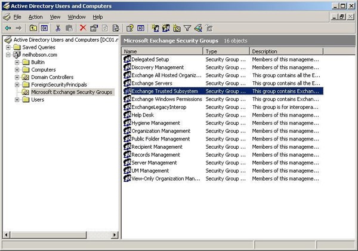Screen dimensions: 358x251
Task: Click the Back arrow toolbar icon
Action: point(8,28)
